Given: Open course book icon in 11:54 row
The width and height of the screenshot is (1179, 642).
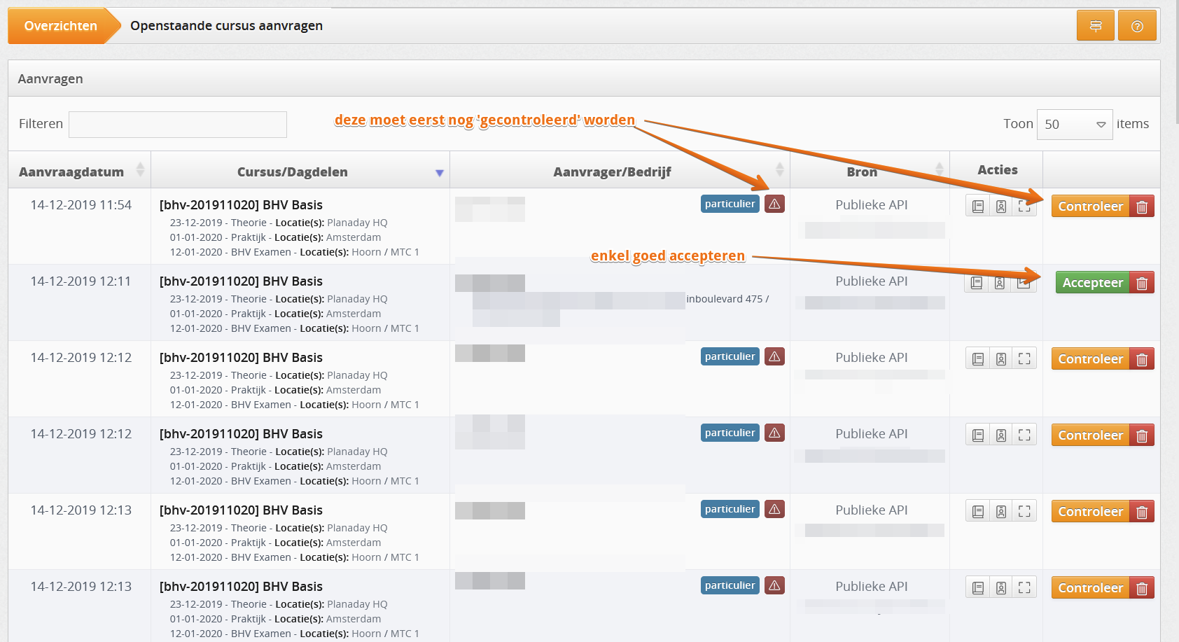Looking at the screenshot, I should (978, 207).
